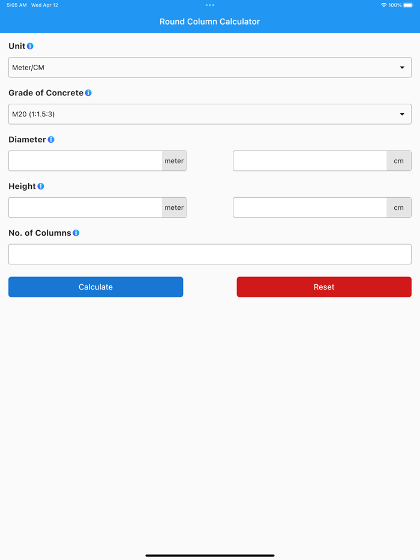Tap the Round Column Calculator title bar
The image size is (420, 560).
209,21
